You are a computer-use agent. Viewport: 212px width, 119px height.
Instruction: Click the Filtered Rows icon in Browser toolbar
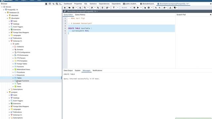pyautogui.click(x=53, y=4)
